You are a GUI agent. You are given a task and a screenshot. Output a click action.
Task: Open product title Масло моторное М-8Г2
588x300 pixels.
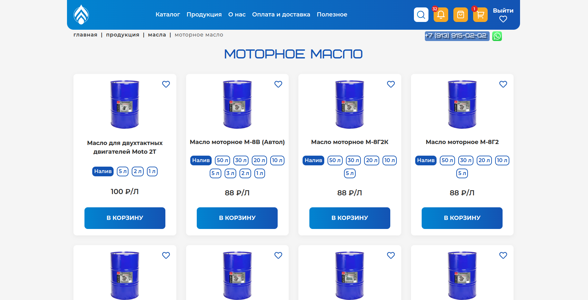(x=462, y=142)
